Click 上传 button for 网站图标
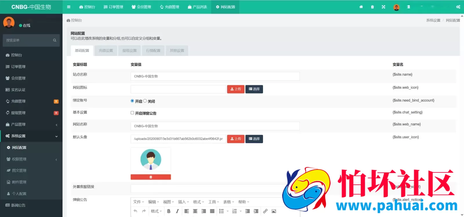This screenshot has height=217, width=464. tap(236, 89)
